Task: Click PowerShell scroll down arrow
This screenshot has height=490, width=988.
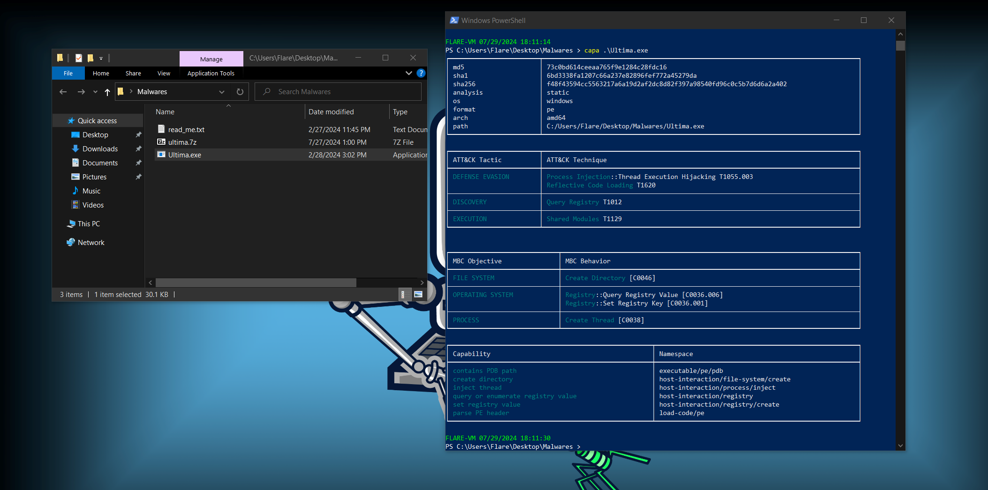Action: [900, 446]
